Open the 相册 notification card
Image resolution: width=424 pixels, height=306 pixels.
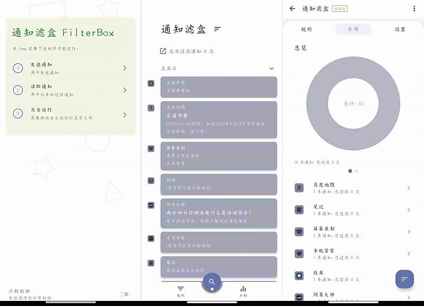(x=219, y=184)
